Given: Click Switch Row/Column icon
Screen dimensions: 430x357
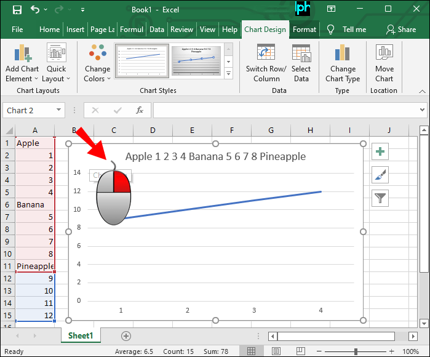Looking at the screenshot, I should click(266, 54).
